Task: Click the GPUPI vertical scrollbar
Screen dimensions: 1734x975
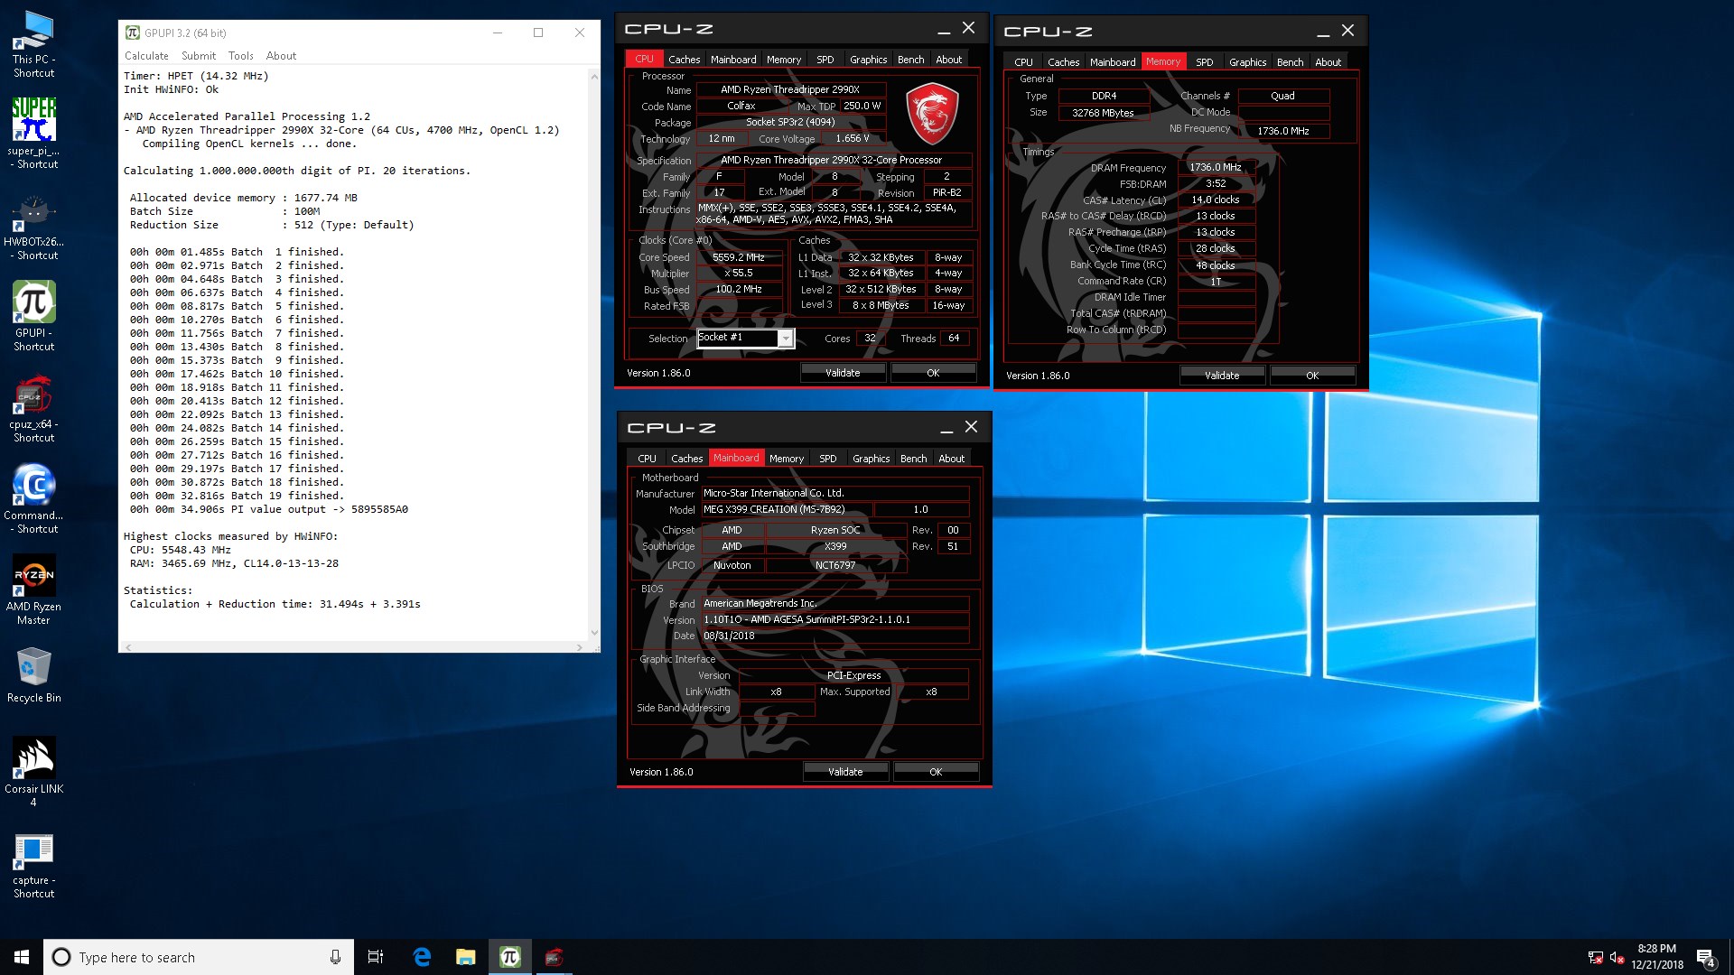Action: (594, 354)
